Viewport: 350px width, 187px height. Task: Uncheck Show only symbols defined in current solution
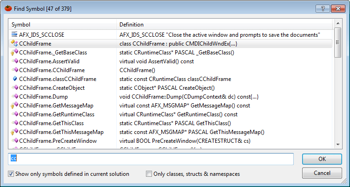[11, 174]
